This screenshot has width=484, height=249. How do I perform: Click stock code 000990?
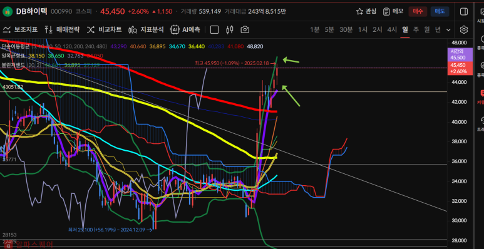click(61, 12)
